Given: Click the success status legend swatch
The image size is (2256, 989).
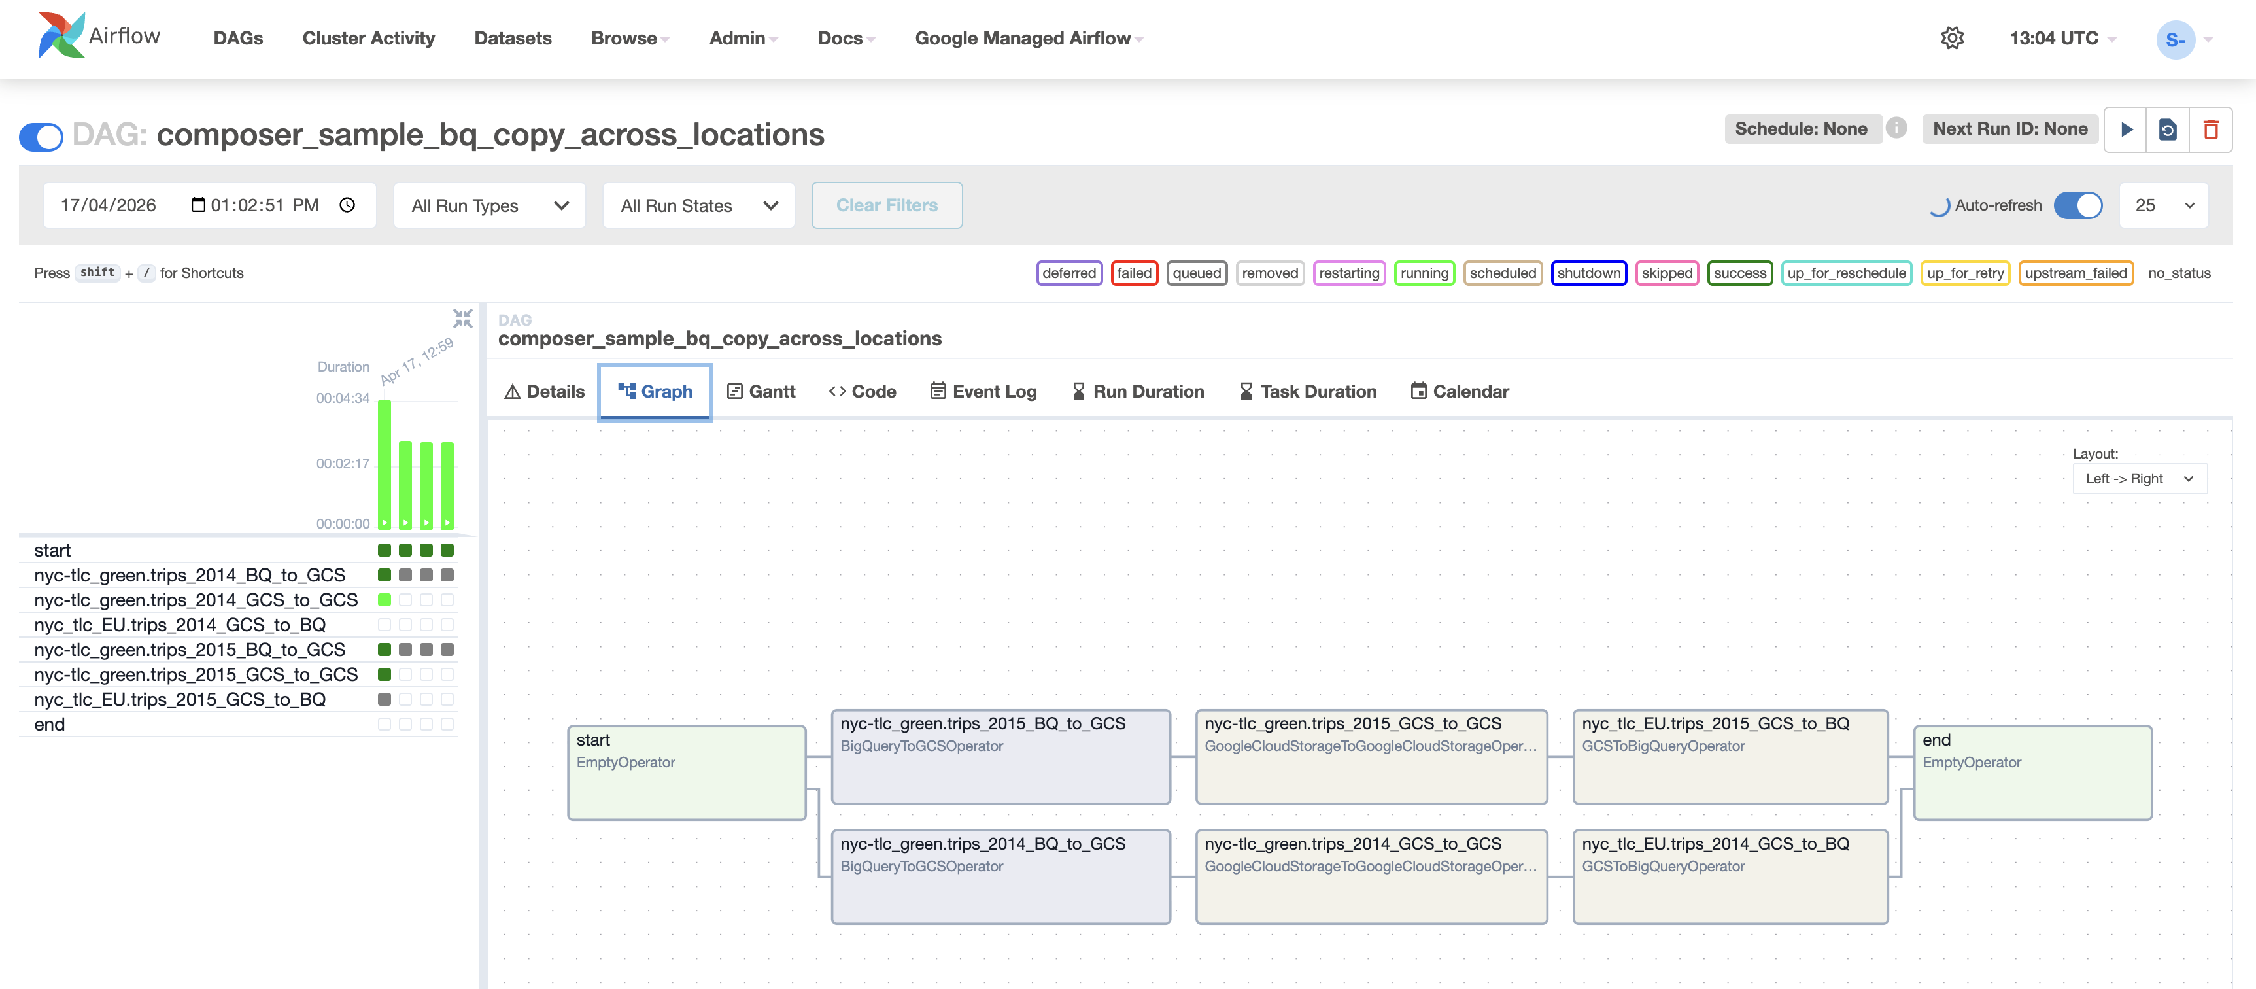Looking at the screenshot, I should [x=1739, y=273].
